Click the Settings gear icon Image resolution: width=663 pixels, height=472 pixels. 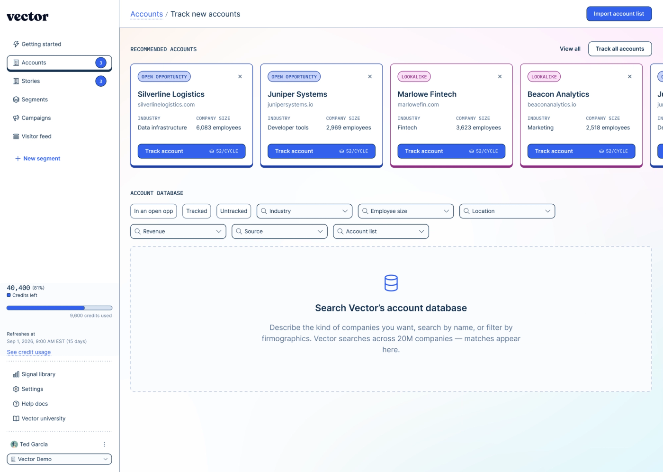click(x=16, y=389)
